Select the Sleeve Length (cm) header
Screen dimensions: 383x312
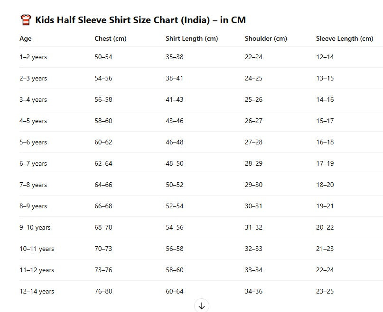(x=345, y=38)
